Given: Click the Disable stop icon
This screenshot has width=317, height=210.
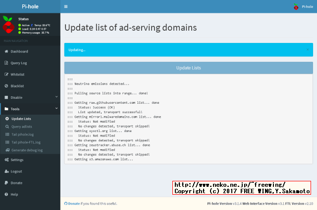Looking at the screenshot, I should click(x=6, y=97).
